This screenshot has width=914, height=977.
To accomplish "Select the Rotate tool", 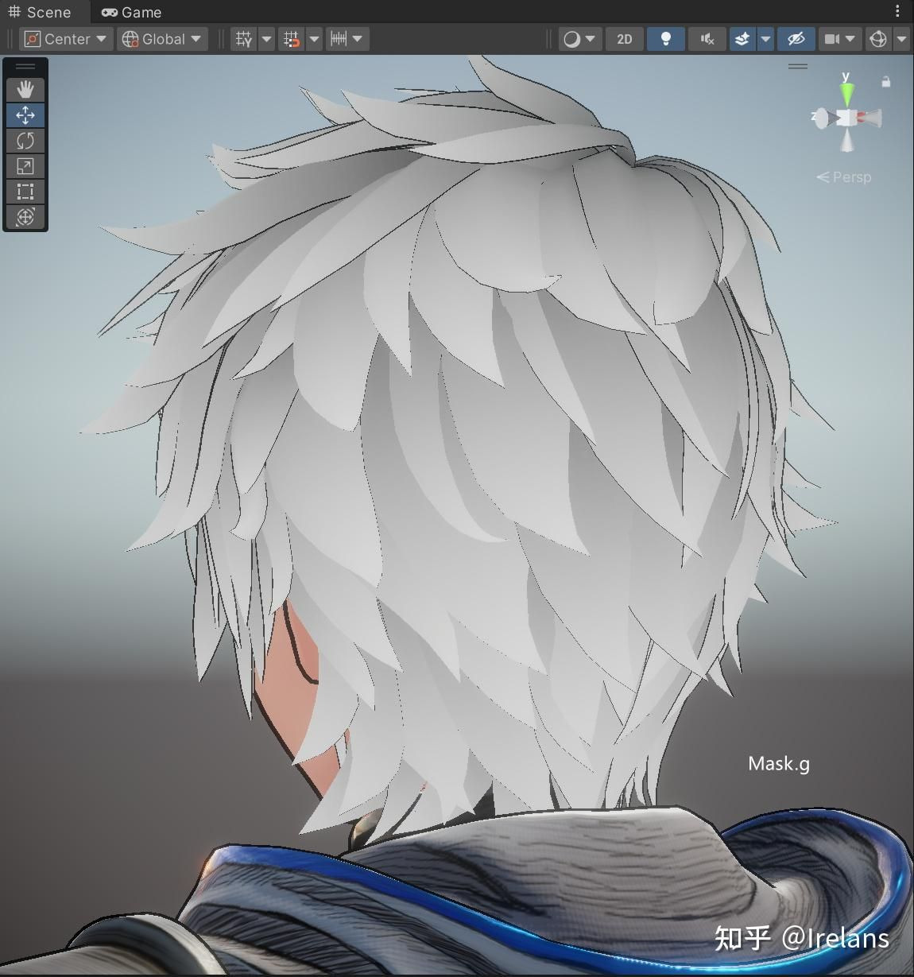I will coord(25,141).
